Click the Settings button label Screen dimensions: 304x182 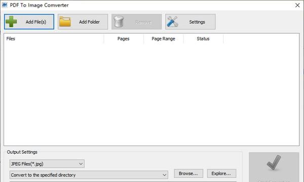[197, 22]
